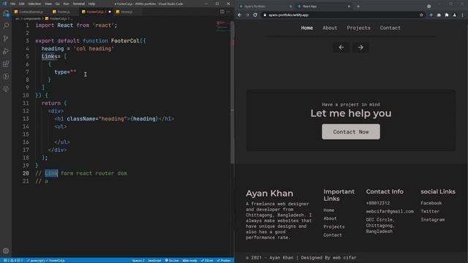
Task: Open the Selection menu
Action: pyautogui.click(x=34, y=4)
